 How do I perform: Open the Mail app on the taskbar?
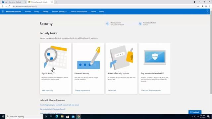tap(73, 116)
